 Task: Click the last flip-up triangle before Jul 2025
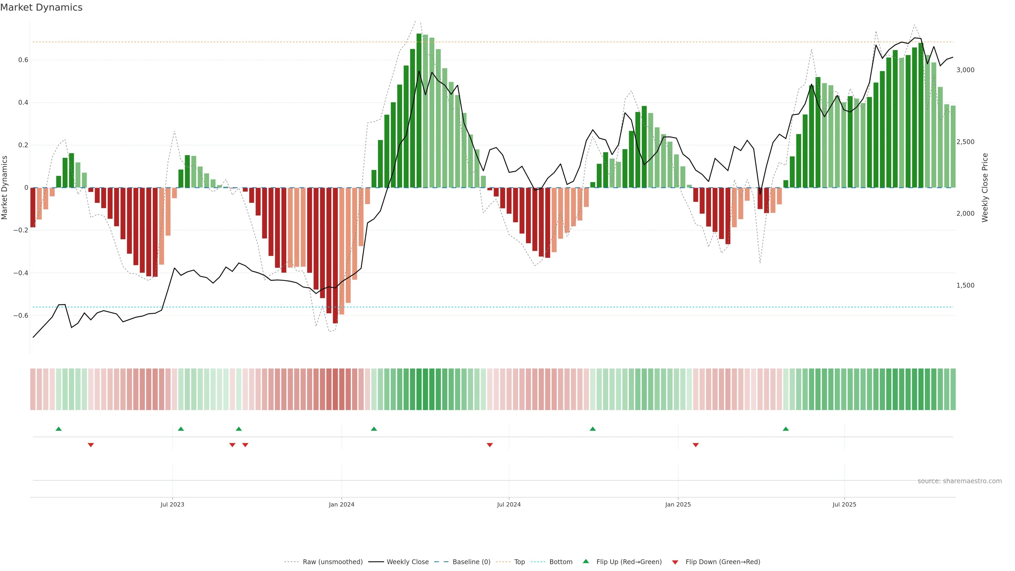tap(786, 429)
